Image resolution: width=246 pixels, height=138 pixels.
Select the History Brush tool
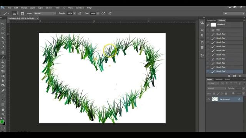point(3,66)
